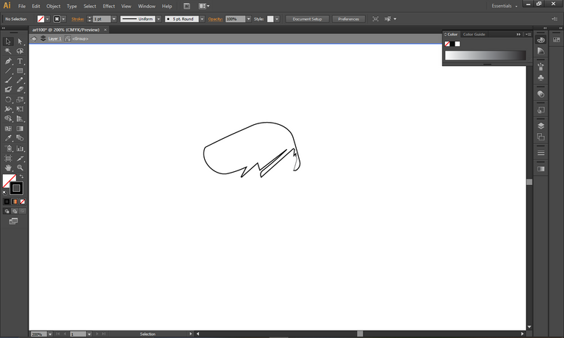
Task: Click the Opacity panel link
Action: click(215, 19)
